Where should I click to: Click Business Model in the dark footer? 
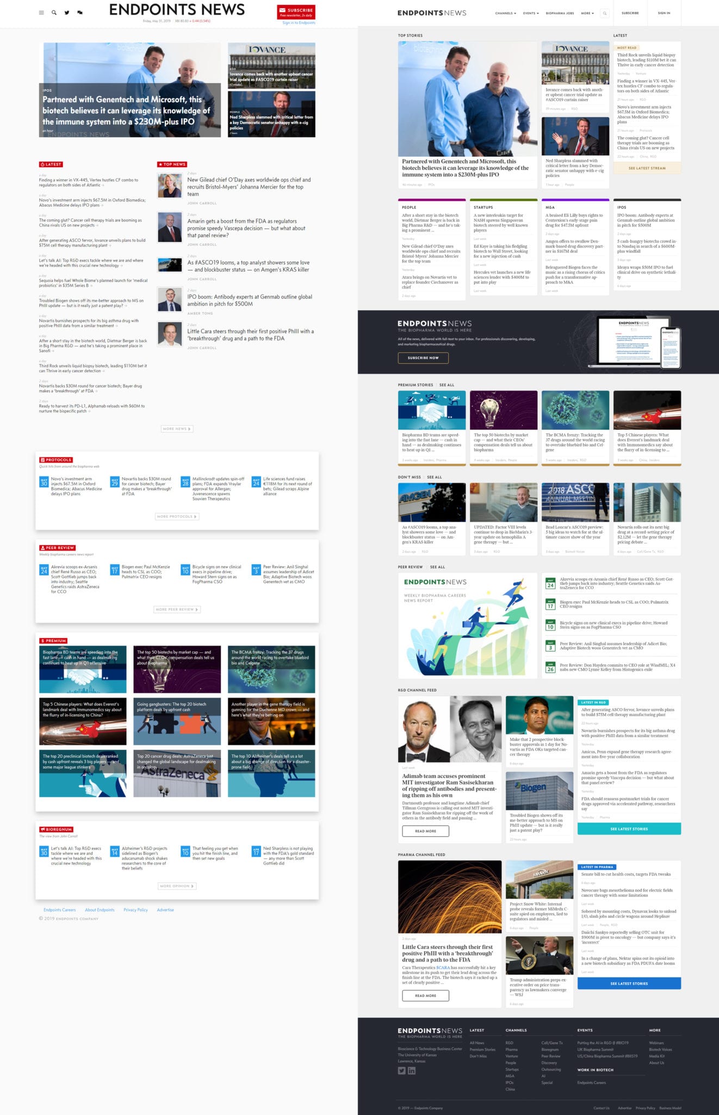tap(670, 1107)
